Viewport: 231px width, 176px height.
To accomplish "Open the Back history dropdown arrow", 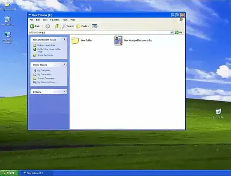I will [x=42, y=26].
